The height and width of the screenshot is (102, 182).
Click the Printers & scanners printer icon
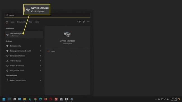7,66
